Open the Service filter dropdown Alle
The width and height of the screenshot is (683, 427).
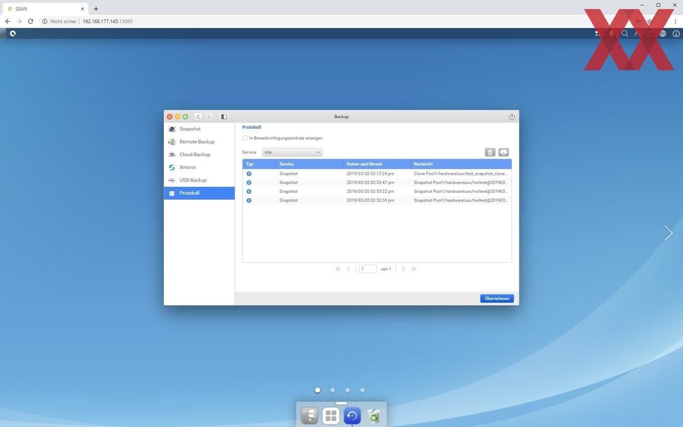292,152
